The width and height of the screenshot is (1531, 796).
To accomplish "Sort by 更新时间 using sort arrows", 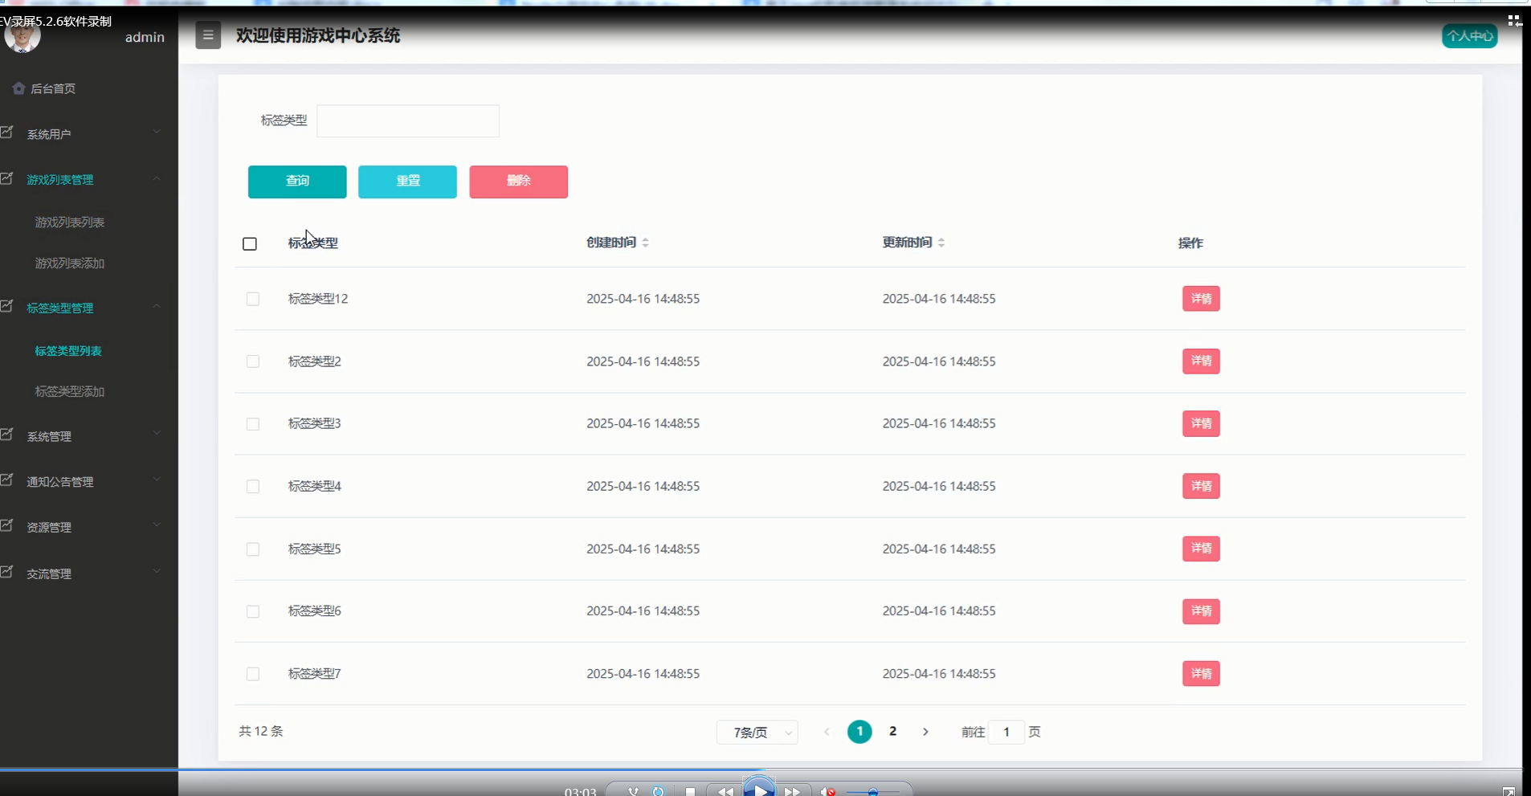I will (x=941, y=243).
